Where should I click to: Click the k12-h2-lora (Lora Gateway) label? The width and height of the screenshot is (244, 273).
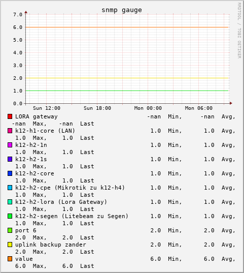click(61, 202)
